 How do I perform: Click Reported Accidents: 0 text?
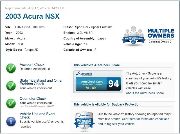coord(35,69)
